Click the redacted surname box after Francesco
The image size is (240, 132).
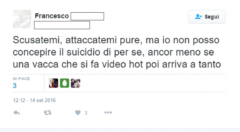pyautogui.click(x=87, y=16)
